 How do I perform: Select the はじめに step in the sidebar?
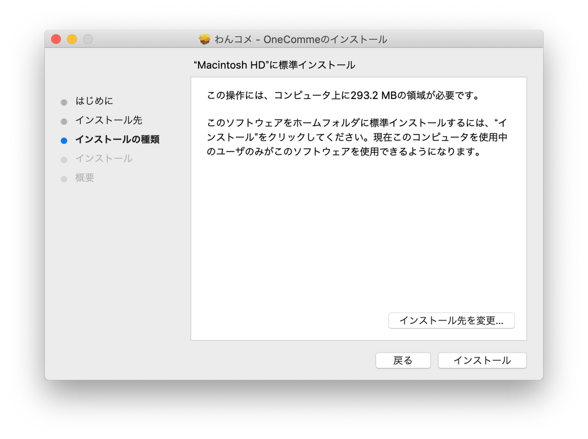(94, 101)
